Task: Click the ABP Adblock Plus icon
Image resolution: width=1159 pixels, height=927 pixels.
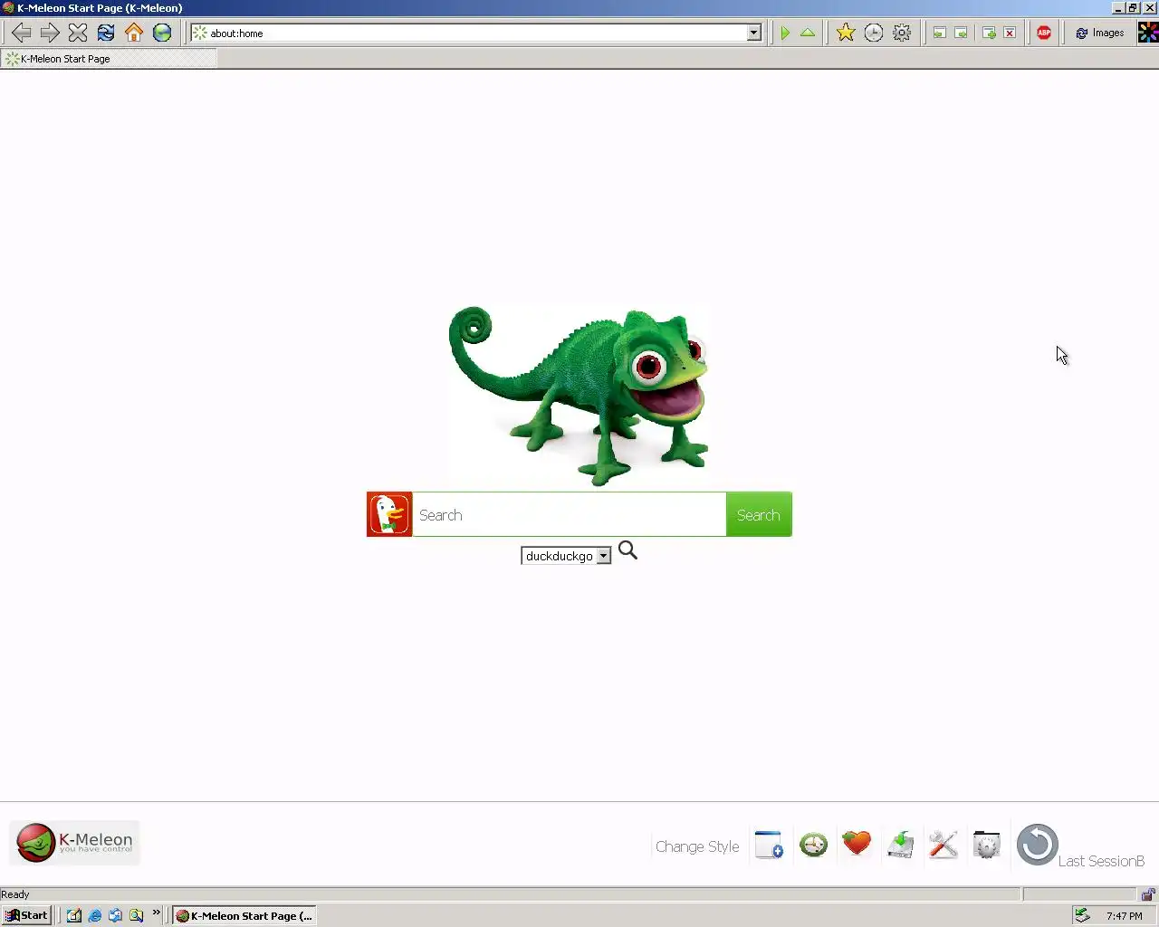Action: [1044, 33]
